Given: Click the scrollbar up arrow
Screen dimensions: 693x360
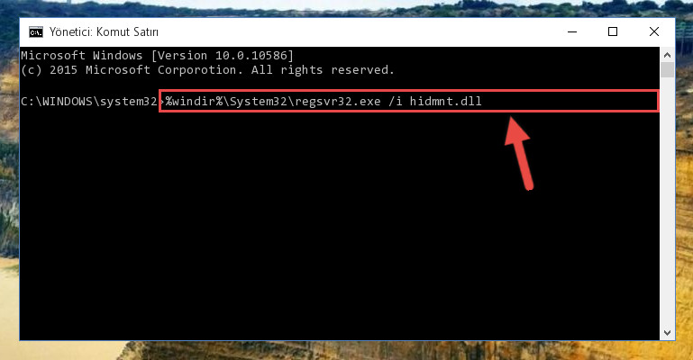Looking at the screenshot, I should coord(668,55).
